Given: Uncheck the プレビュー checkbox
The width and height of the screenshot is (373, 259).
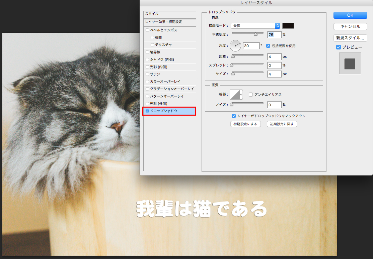Looking at the screenshot, I should tap(339, 47).
